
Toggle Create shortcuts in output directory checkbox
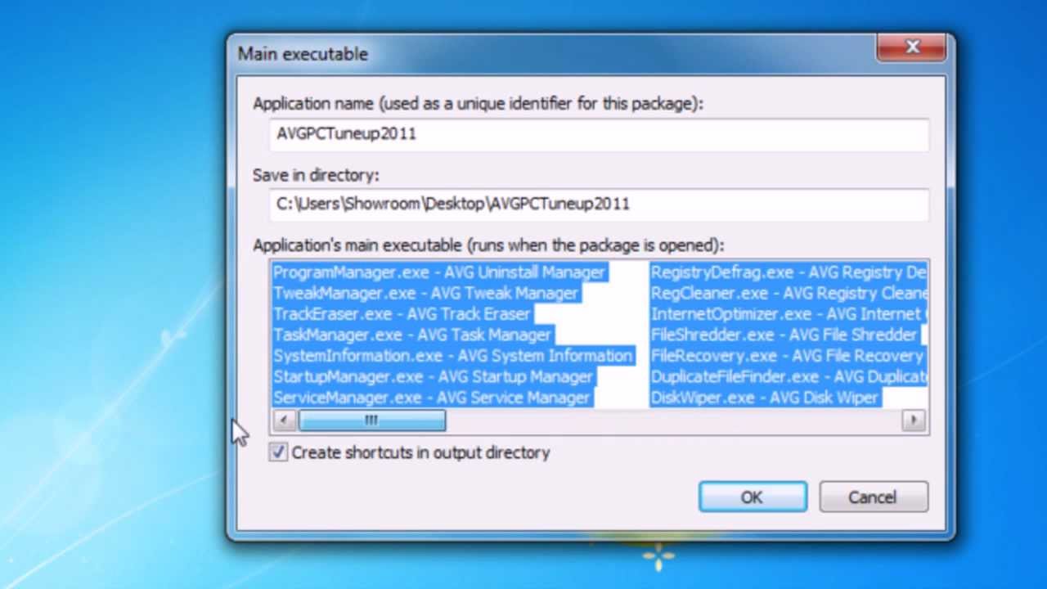[x=278, y=452]
